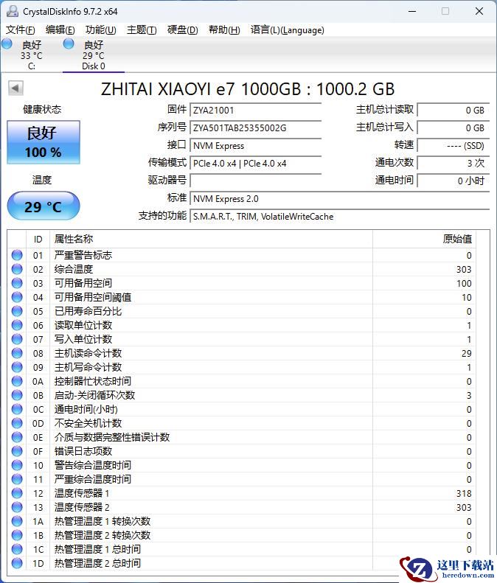497x583 pixels.
Task: Click status orb for attribute 04 可用备用空间阈值
Action: pyautogui.click(x=17, y=297)
